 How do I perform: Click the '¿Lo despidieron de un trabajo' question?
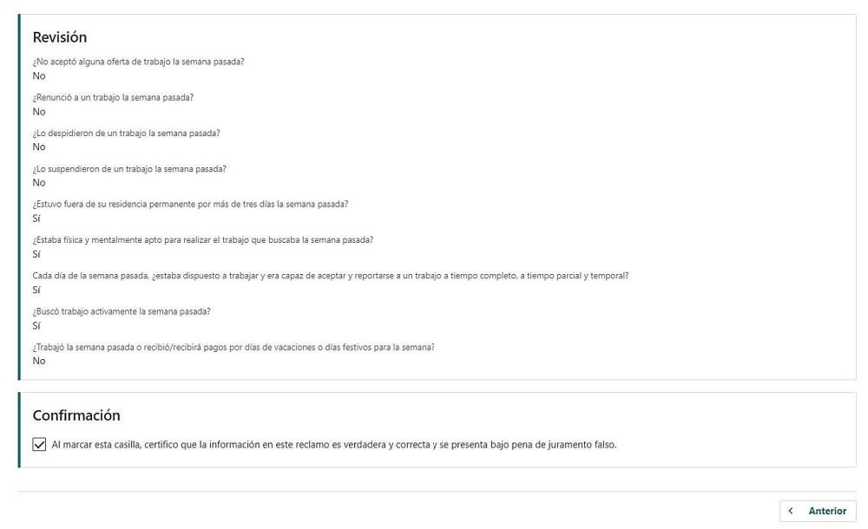click(126, 133)
